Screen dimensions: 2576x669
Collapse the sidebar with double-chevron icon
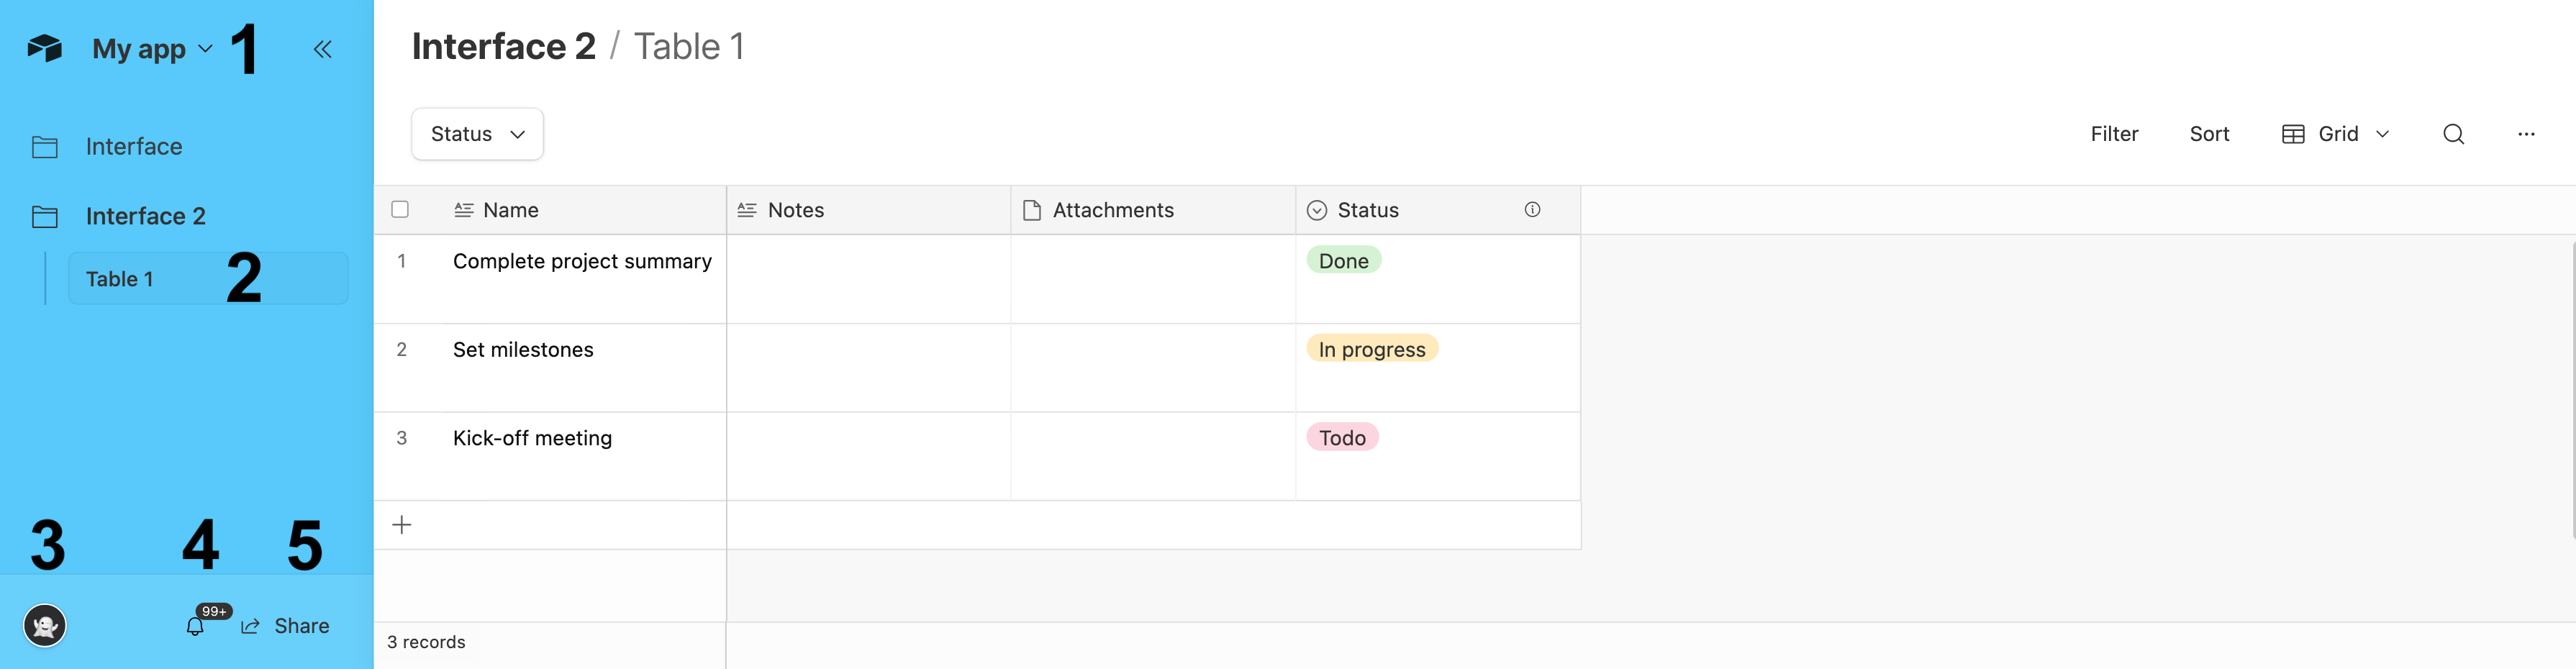coord(322,49)
